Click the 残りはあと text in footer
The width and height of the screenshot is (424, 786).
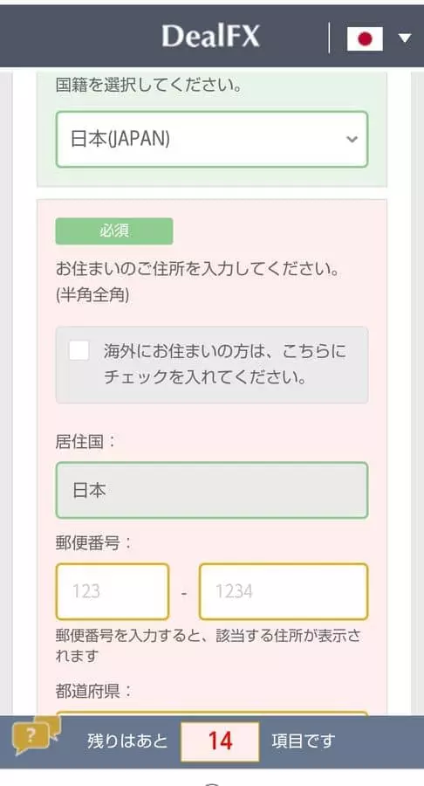click(x=127, y=741)
